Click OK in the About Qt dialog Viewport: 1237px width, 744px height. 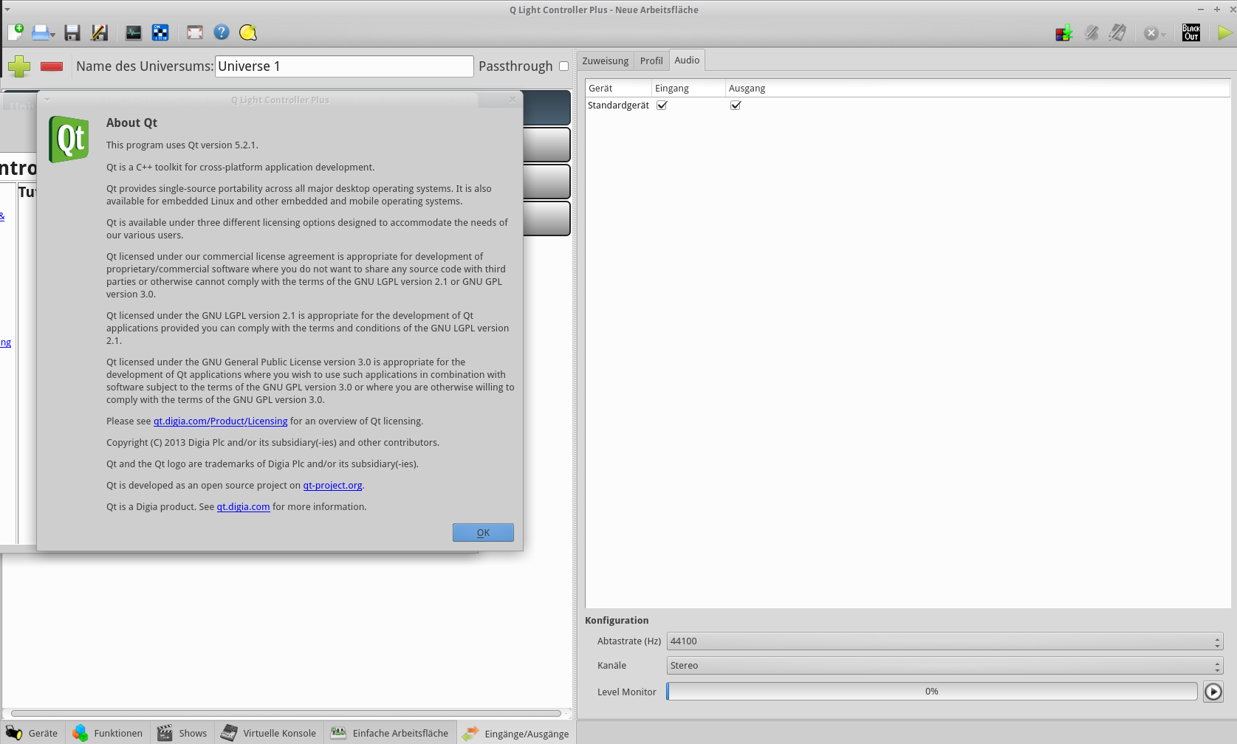[x=483, y=533]
